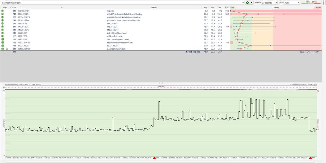This screenshot has width=326, height=163.
Task: Select IP address 195.89.99.1
Action: point(23,33)
